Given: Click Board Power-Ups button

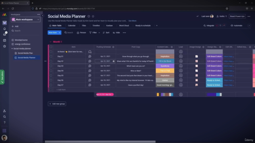Looking at the screenshot, I should point(237,16).
